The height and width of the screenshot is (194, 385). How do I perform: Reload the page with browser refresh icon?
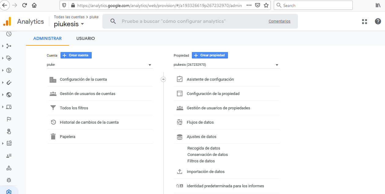pos(25,5)
